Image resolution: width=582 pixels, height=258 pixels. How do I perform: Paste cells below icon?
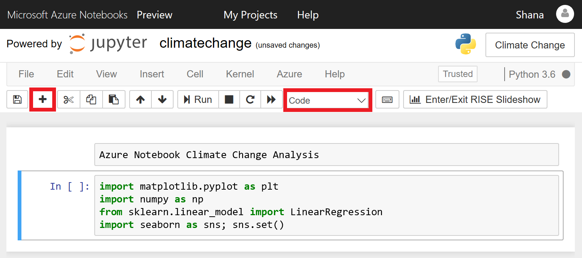113,100
